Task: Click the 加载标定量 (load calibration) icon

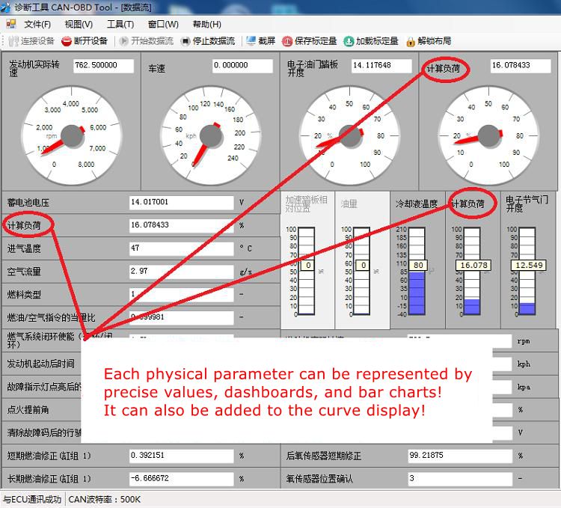Action: coord(349,41)
